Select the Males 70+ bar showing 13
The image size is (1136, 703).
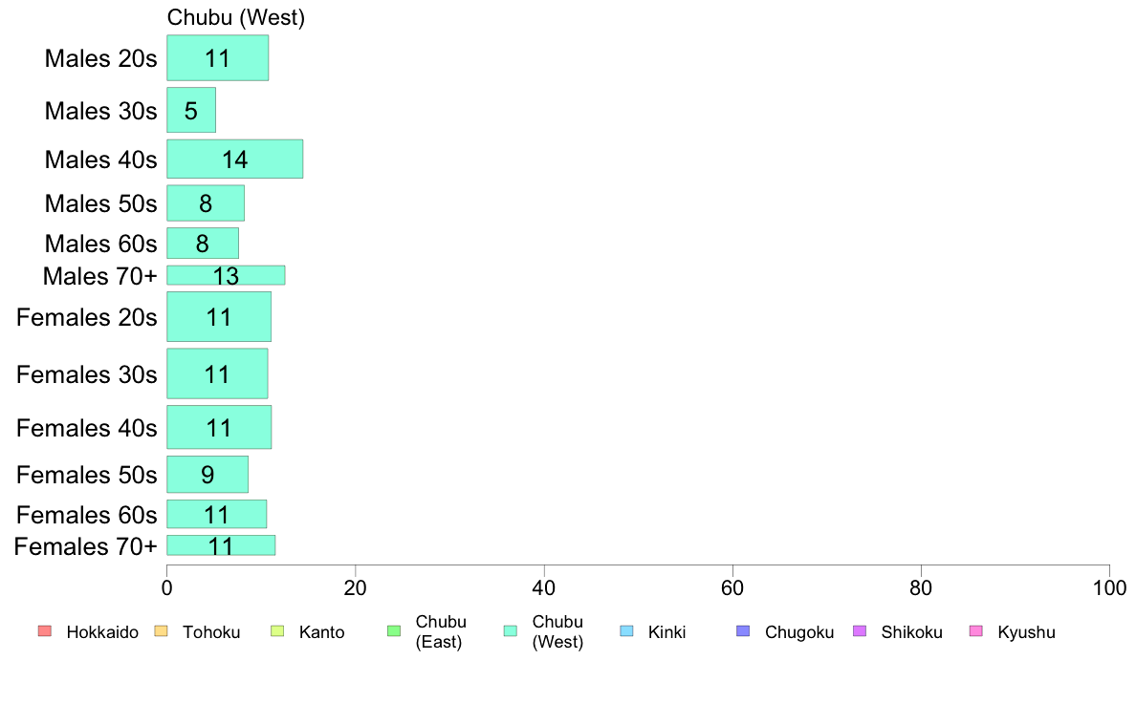[226, 275]
